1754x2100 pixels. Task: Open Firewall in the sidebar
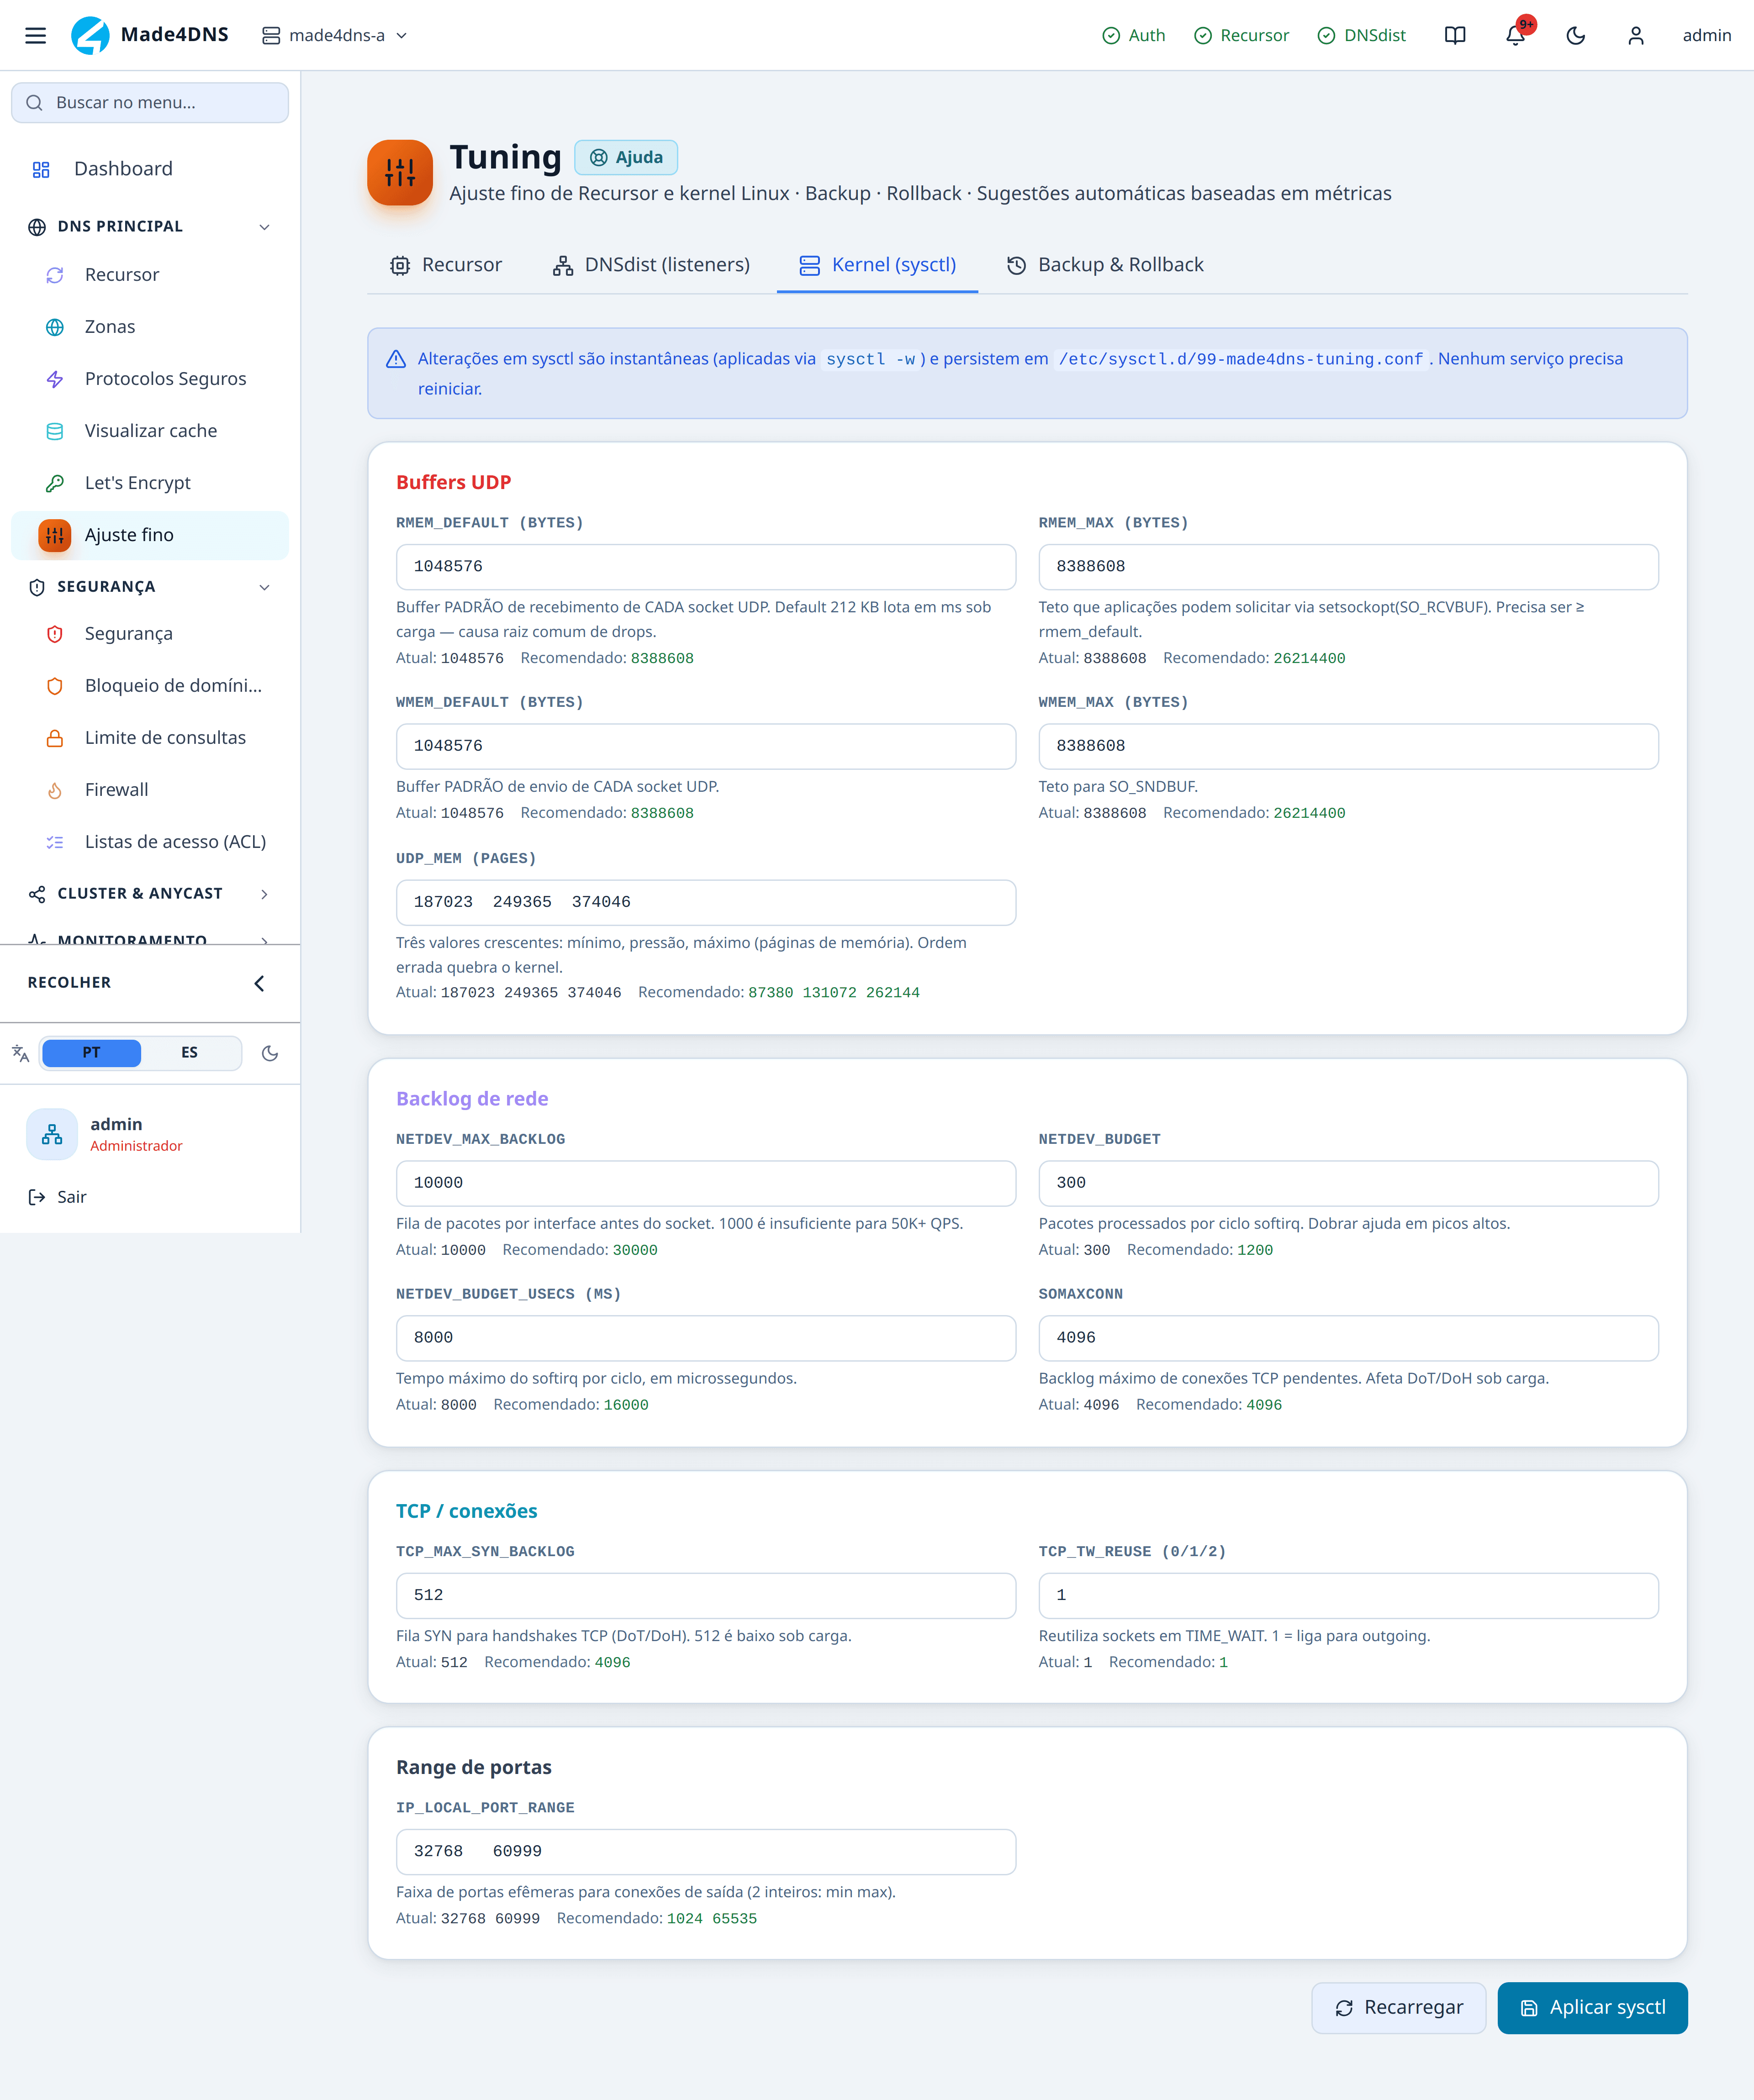click(150, 790)
